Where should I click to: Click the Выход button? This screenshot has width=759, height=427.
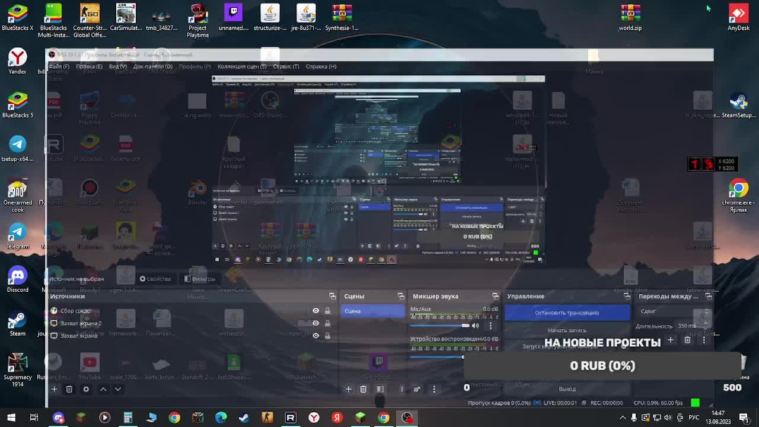tap(567, 389)
